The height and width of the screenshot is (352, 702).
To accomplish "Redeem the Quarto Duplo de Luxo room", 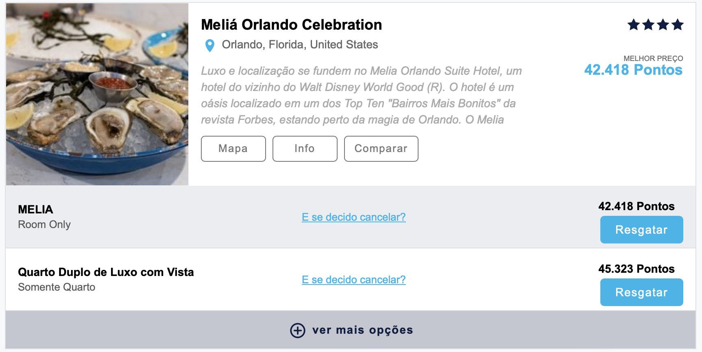I will (x=641, y=292).
